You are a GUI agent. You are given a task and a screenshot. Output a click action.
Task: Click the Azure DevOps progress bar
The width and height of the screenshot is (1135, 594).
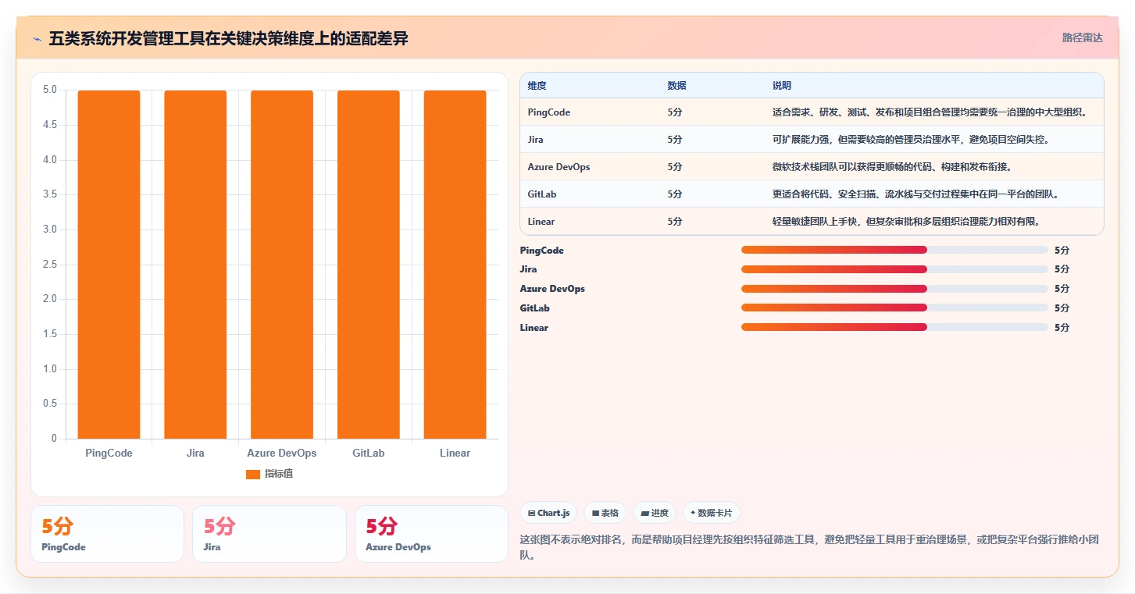[894, 289]
